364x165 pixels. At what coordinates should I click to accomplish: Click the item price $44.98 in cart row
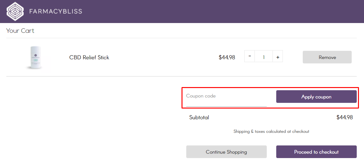pyautogui.click(x=227, y=57)
